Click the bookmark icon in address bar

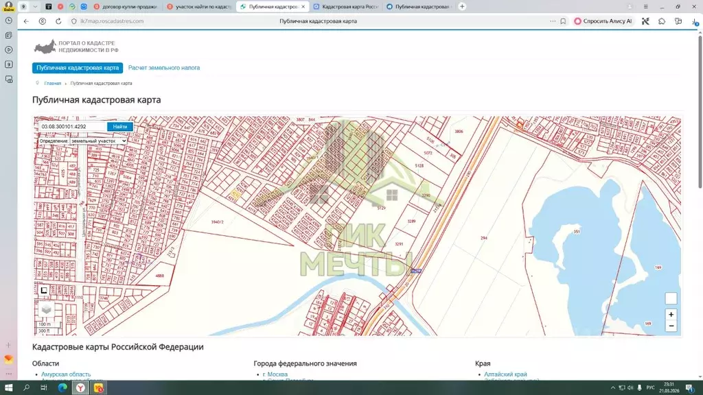pyautogui.click(x=563, y=21)
